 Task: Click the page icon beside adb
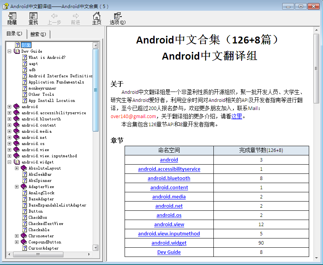pos(25,70)
